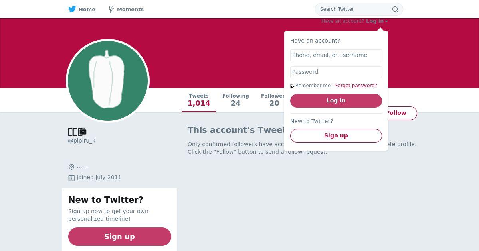This screenshot has width=479, height=251.
Task: Focus the Phone, email, or username field
Action: pos(336,55)
